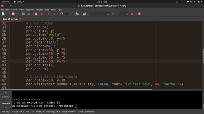Click the network Wi-Fi tray icon
The height and width of the screenshot is (114, 204).
(x=188, y=2)
